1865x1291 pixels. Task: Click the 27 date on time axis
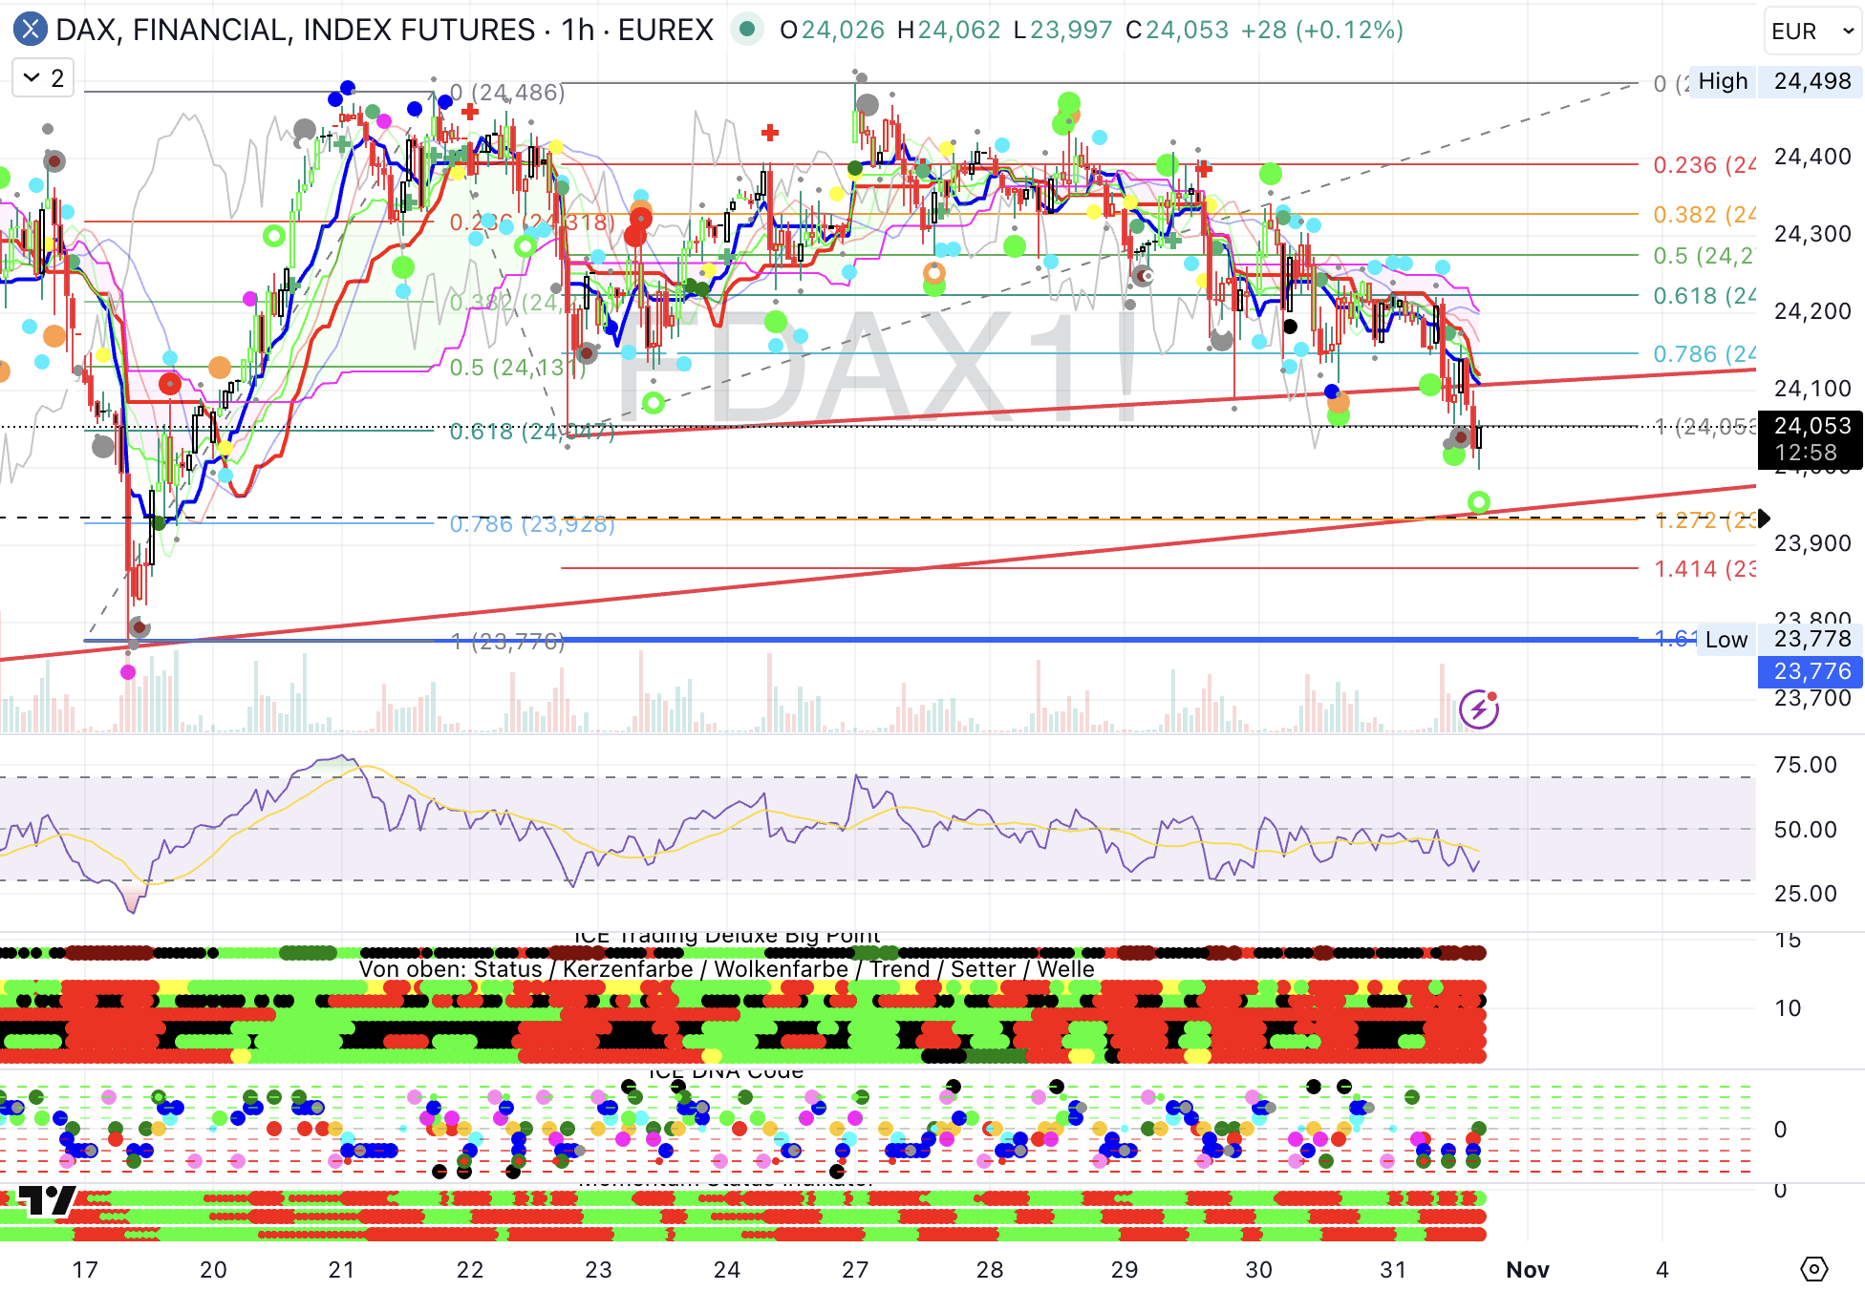coord(855,1269)
